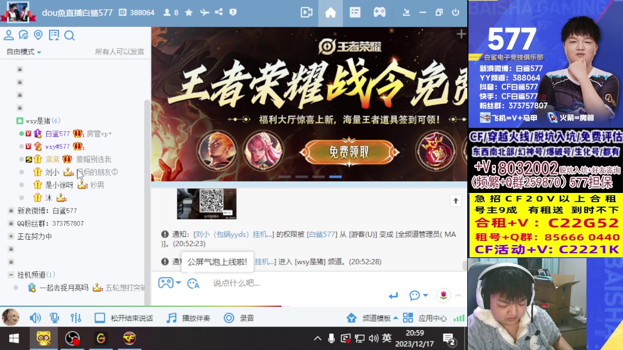Image resolution: width=623 pixels, height=350 pixels.
Task: Search the channel with magnifier icon
Action: pyautogui.click(x=70, y=35)
